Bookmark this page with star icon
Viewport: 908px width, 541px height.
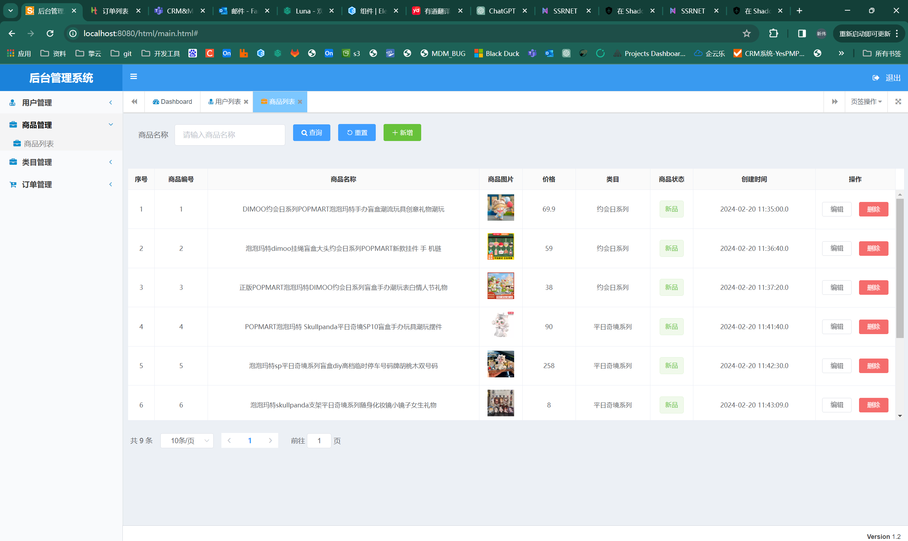746,34
